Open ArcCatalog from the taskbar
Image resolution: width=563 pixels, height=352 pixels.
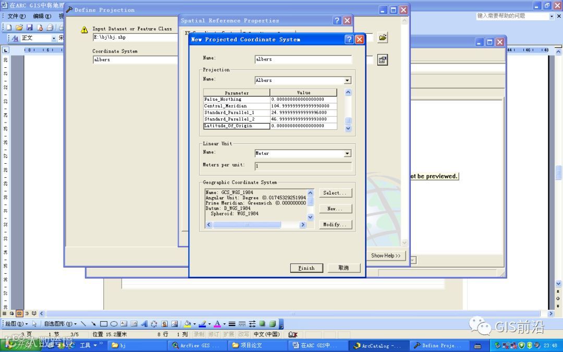(378, 346)
